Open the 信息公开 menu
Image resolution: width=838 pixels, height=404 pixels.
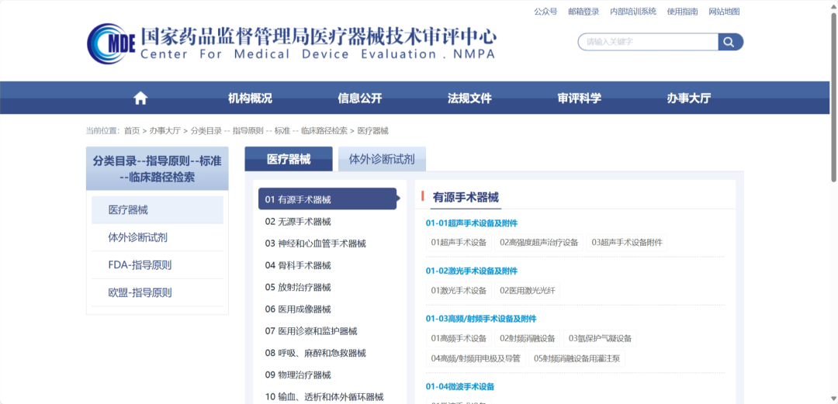pyautogui.click(x=360, y=98)
